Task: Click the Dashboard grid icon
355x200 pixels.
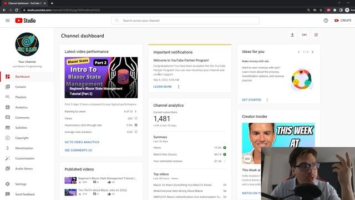Action: 7,77
